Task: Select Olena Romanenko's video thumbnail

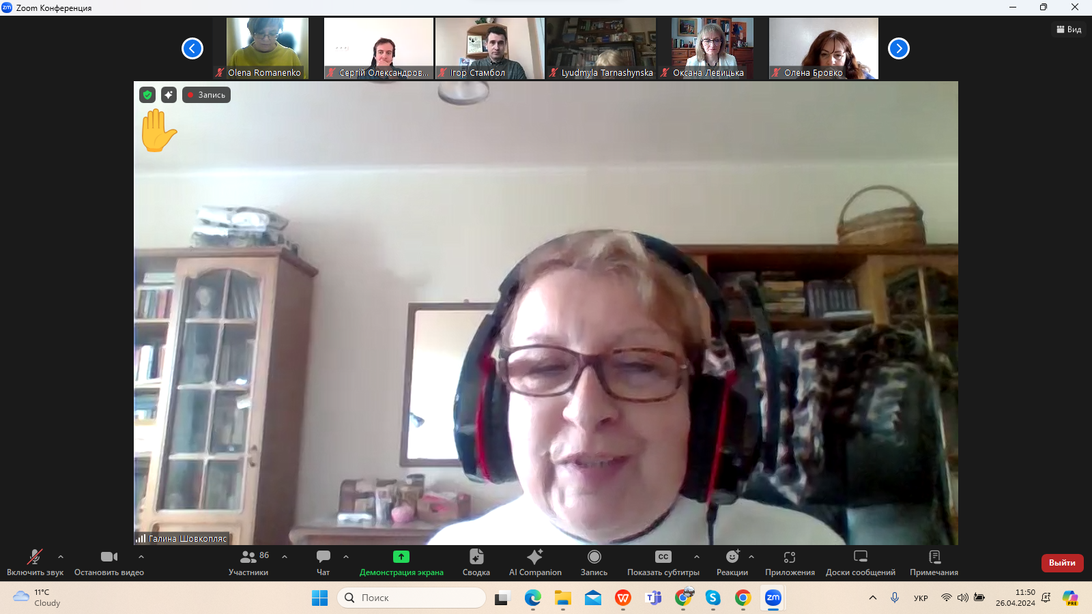Action: pos(268,48)
